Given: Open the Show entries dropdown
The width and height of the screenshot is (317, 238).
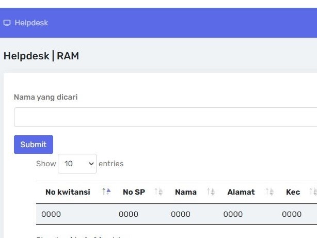Looking at the screenshot, I should (77, 164).
